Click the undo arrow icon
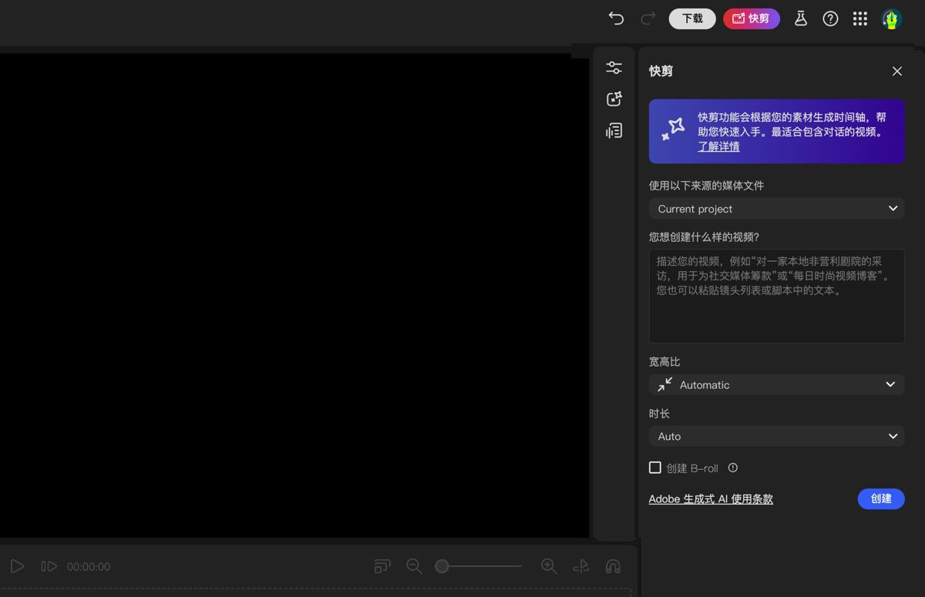 (615, 18)
